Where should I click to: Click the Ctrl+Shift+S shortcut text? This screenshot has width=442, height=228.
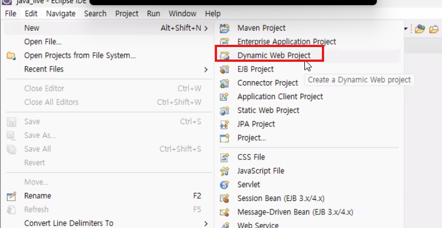tap(180, 149)
